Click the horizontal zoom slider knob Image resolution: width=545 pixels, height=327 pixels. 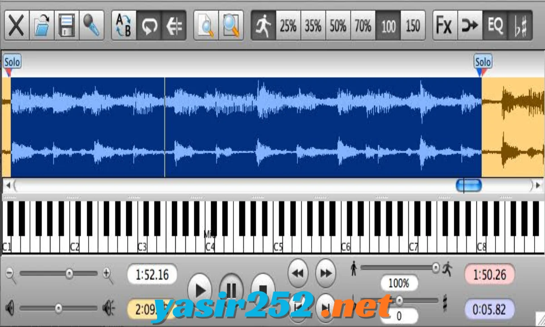69,273
